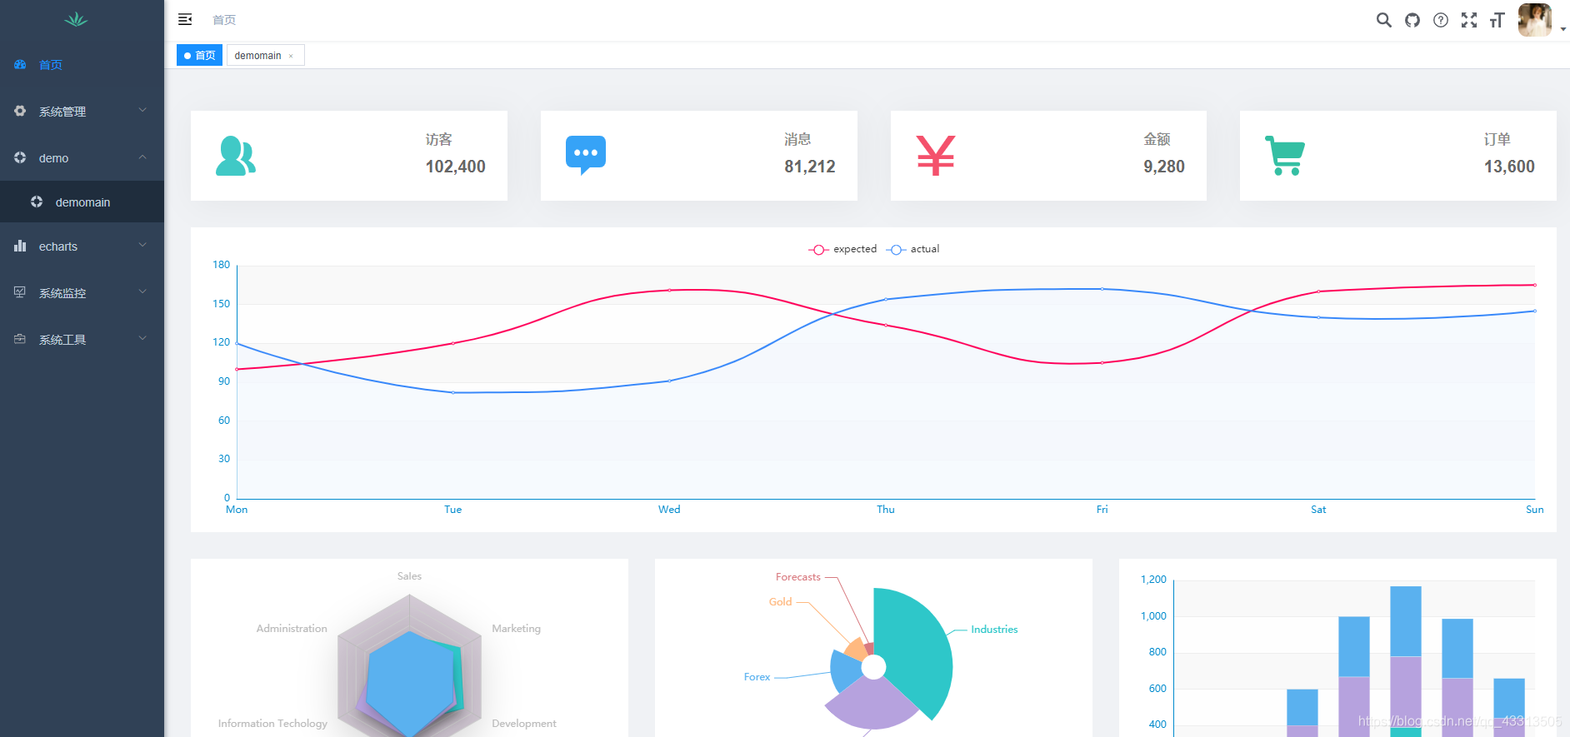Viewport: 1570px width, 737px height.
Task: Click the 访客 102,400 card
Action: pyautogui.click(x=348, y=156)
